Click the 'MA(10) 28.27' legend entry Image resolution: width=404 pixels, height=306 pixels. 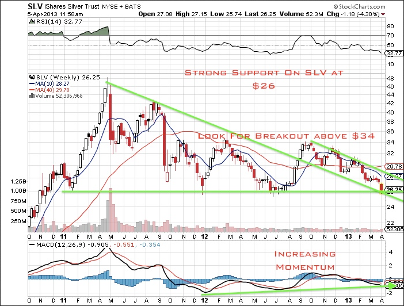click(x=52, y=84)
